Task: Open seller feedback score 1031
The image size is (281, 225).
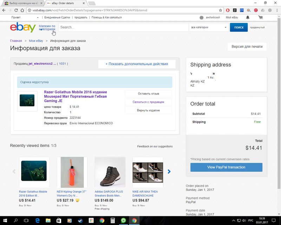Action: 63,64
